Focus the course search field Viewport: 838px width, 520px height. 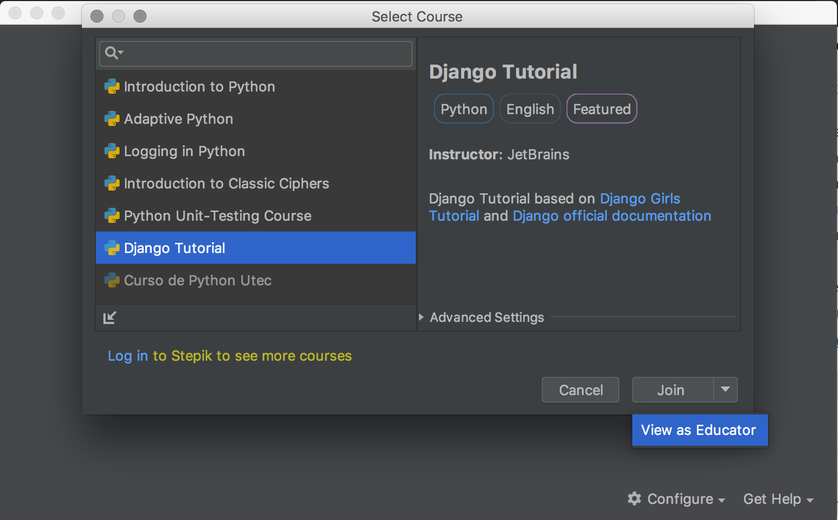(256, 53)
